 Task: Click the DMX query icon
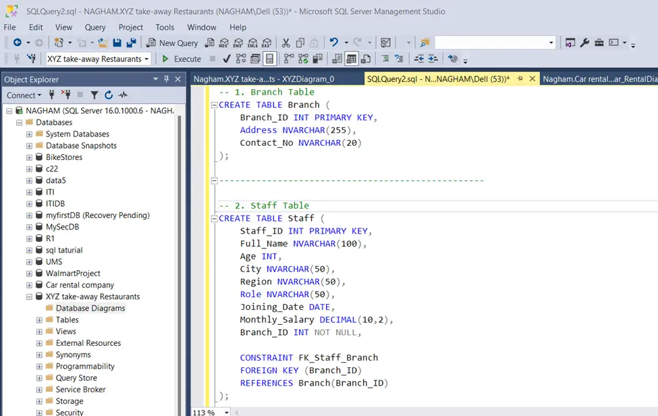click(x=238, y=43)
